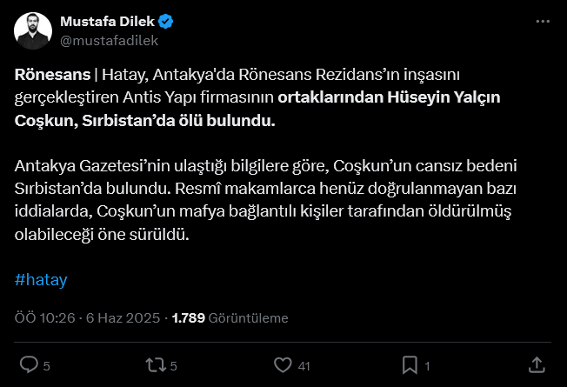567x387 pixels.
Task: Click the reply speech bubble icon
Action: 29,364
